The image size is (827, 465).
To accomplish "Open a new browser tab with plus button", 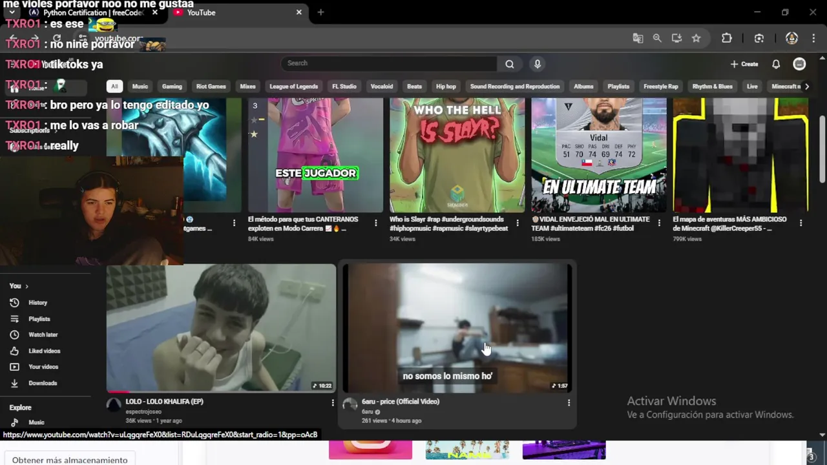I will pyautogui.click(x=320, y=12).
